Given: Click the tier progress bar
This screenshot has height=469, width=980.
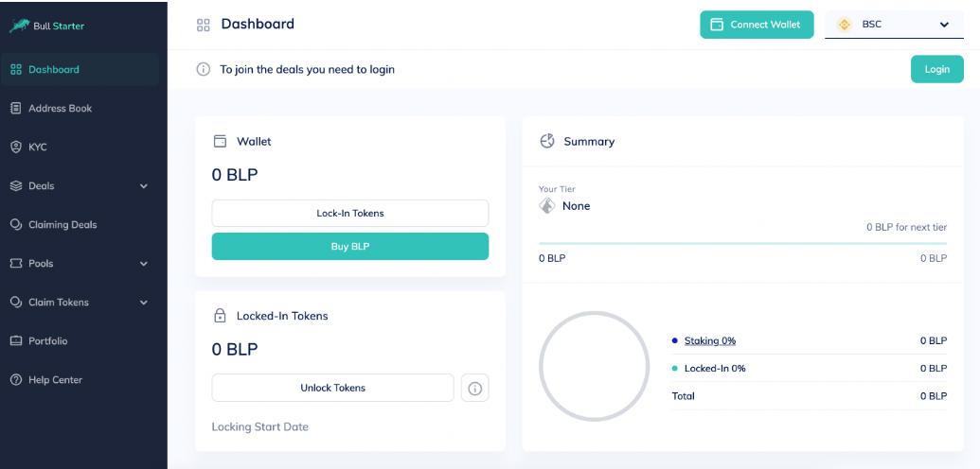Looking at the screenshot, I should coord(742,243).
